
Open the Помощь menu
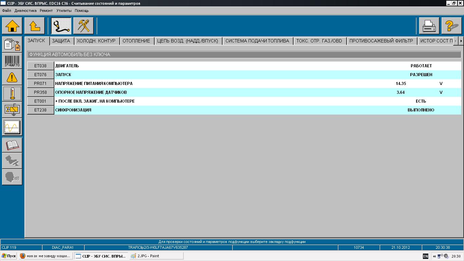82,11
